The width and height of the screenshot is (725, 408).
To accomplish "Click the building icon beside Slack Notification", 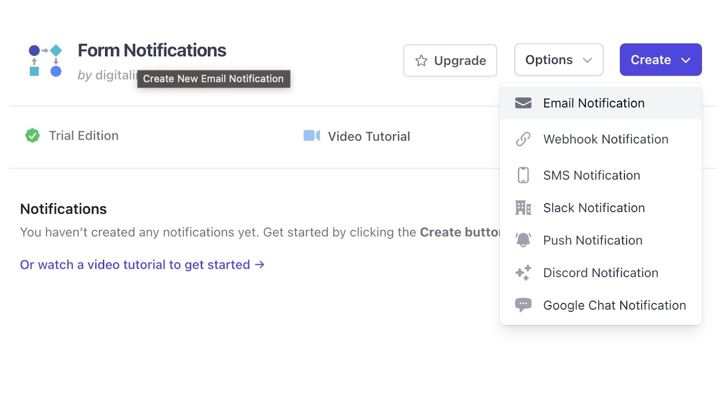I will (523, 208).
